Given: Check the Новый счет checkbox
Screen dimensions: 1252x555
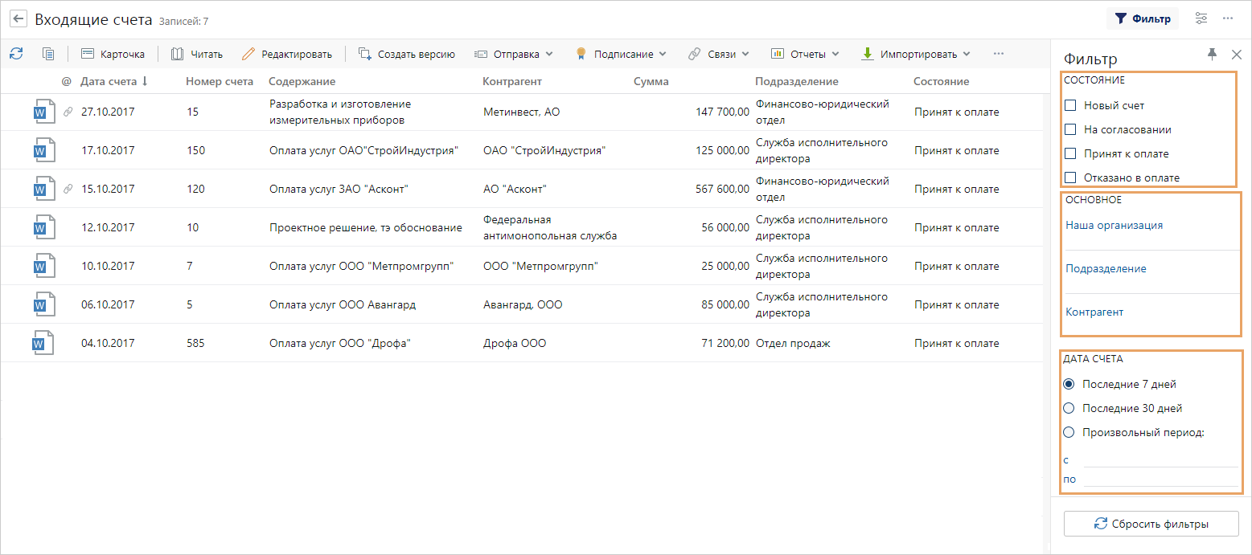Looking at the screenshot, I should pos(1070,105).
